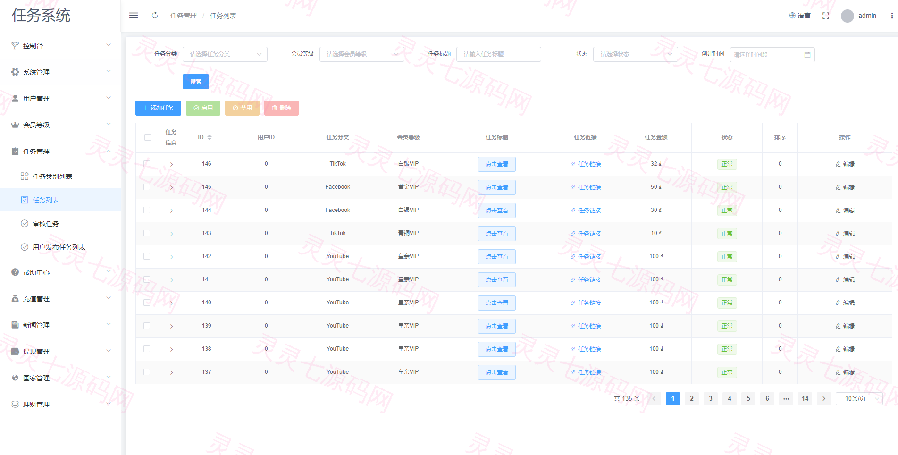Open 审核任务 menu item
This screenshot has height=455, width=898.
(x=60, y=224)
